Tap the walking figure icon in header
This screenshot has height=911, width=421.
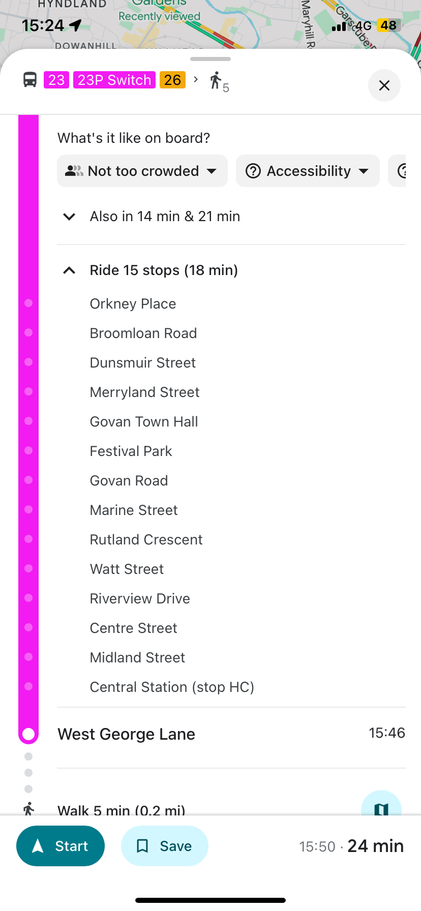[x=216, y=80]
